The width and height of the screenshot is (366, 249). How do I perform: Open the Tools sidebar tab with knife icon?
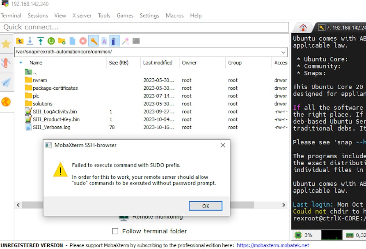coord(6,63)
